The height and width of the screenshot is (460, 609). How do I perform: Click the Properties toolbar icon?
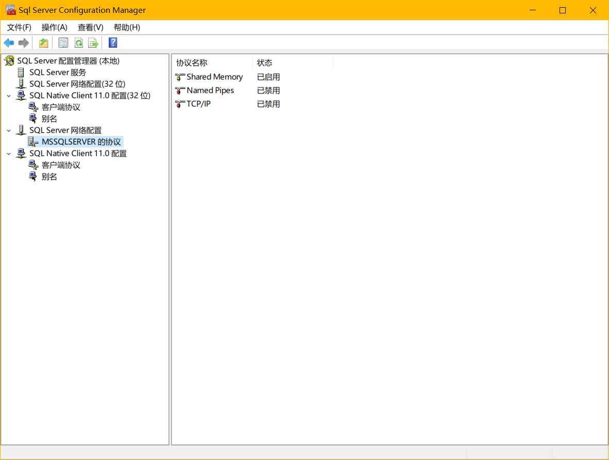pyautogui.click(x=63, y=43)
